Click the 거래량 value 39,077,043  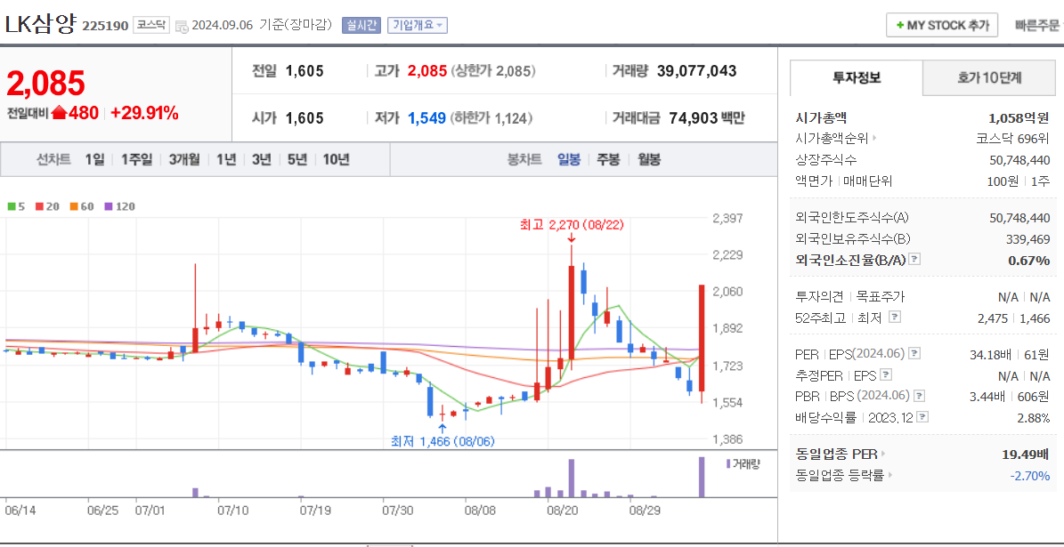pyautogui.click(x=697, y=71)
